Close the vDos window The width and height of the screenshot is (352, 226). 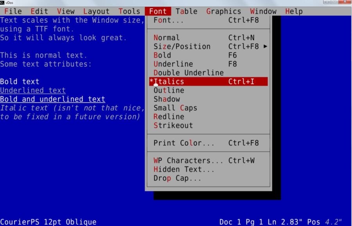tap(345, 2)
